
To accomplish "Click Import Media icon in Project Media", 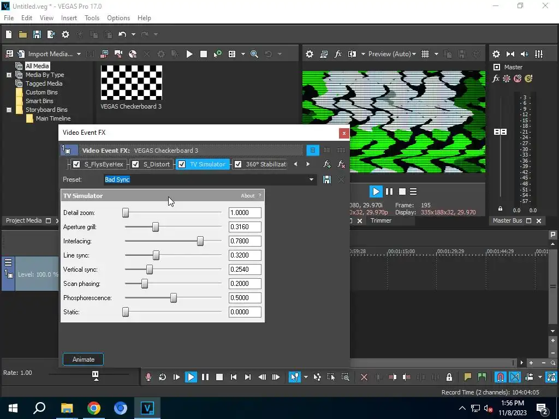I will click(21, 54).
